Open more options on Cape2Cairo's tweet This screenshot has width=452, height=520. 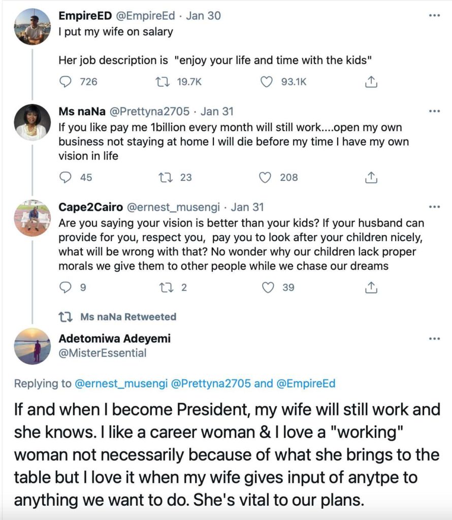[434, 207]
